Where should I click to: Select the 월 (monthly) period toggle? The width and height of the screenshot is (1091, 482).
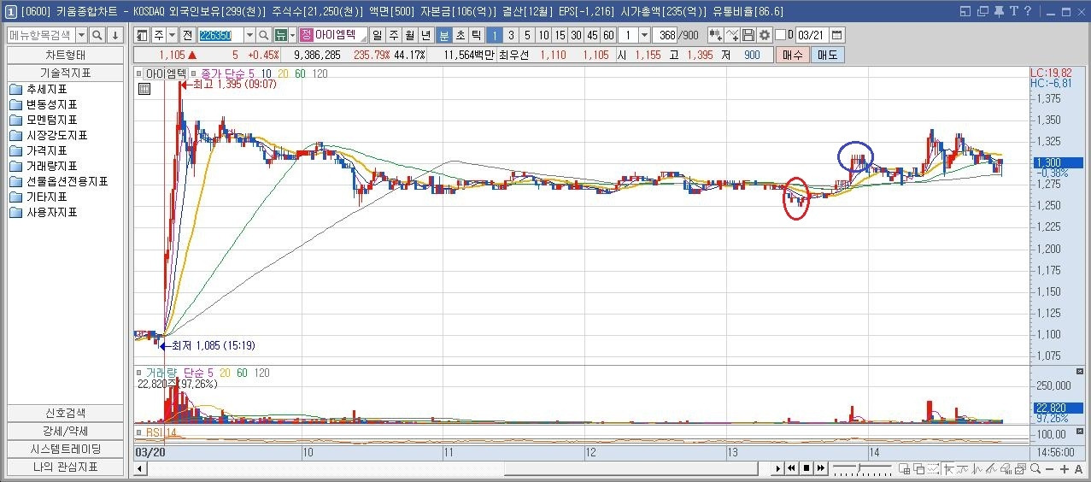(409, 35)
